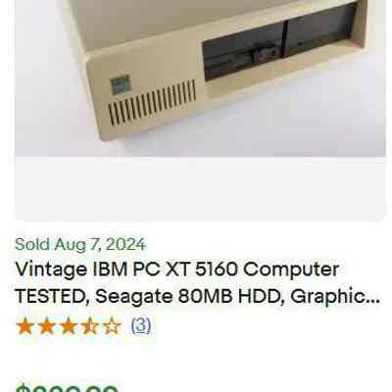392x392 pixels.
Task: Click the partially visible green price
Action: click(x=67, y=388)
